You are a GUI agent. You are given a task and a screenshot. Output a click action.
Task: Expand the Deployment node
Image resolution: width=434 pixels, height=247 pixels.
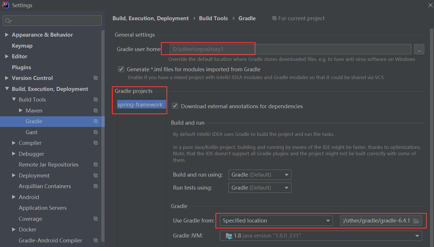click(14, 175)
